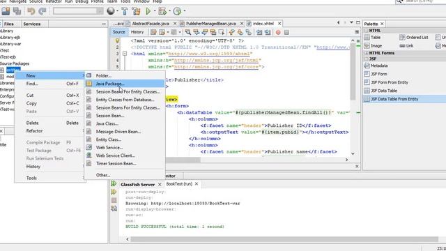Choose Java Package... from New submenu
Screen dimensions: 446x251
125,84
